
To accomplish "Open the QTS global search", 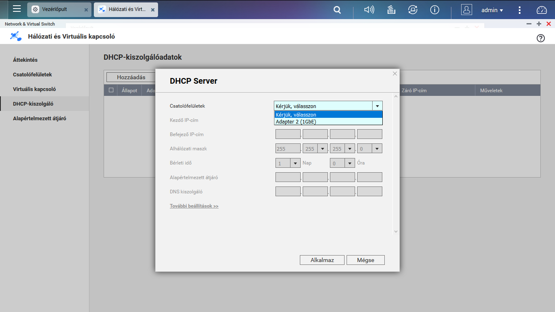I will point(337,9).
